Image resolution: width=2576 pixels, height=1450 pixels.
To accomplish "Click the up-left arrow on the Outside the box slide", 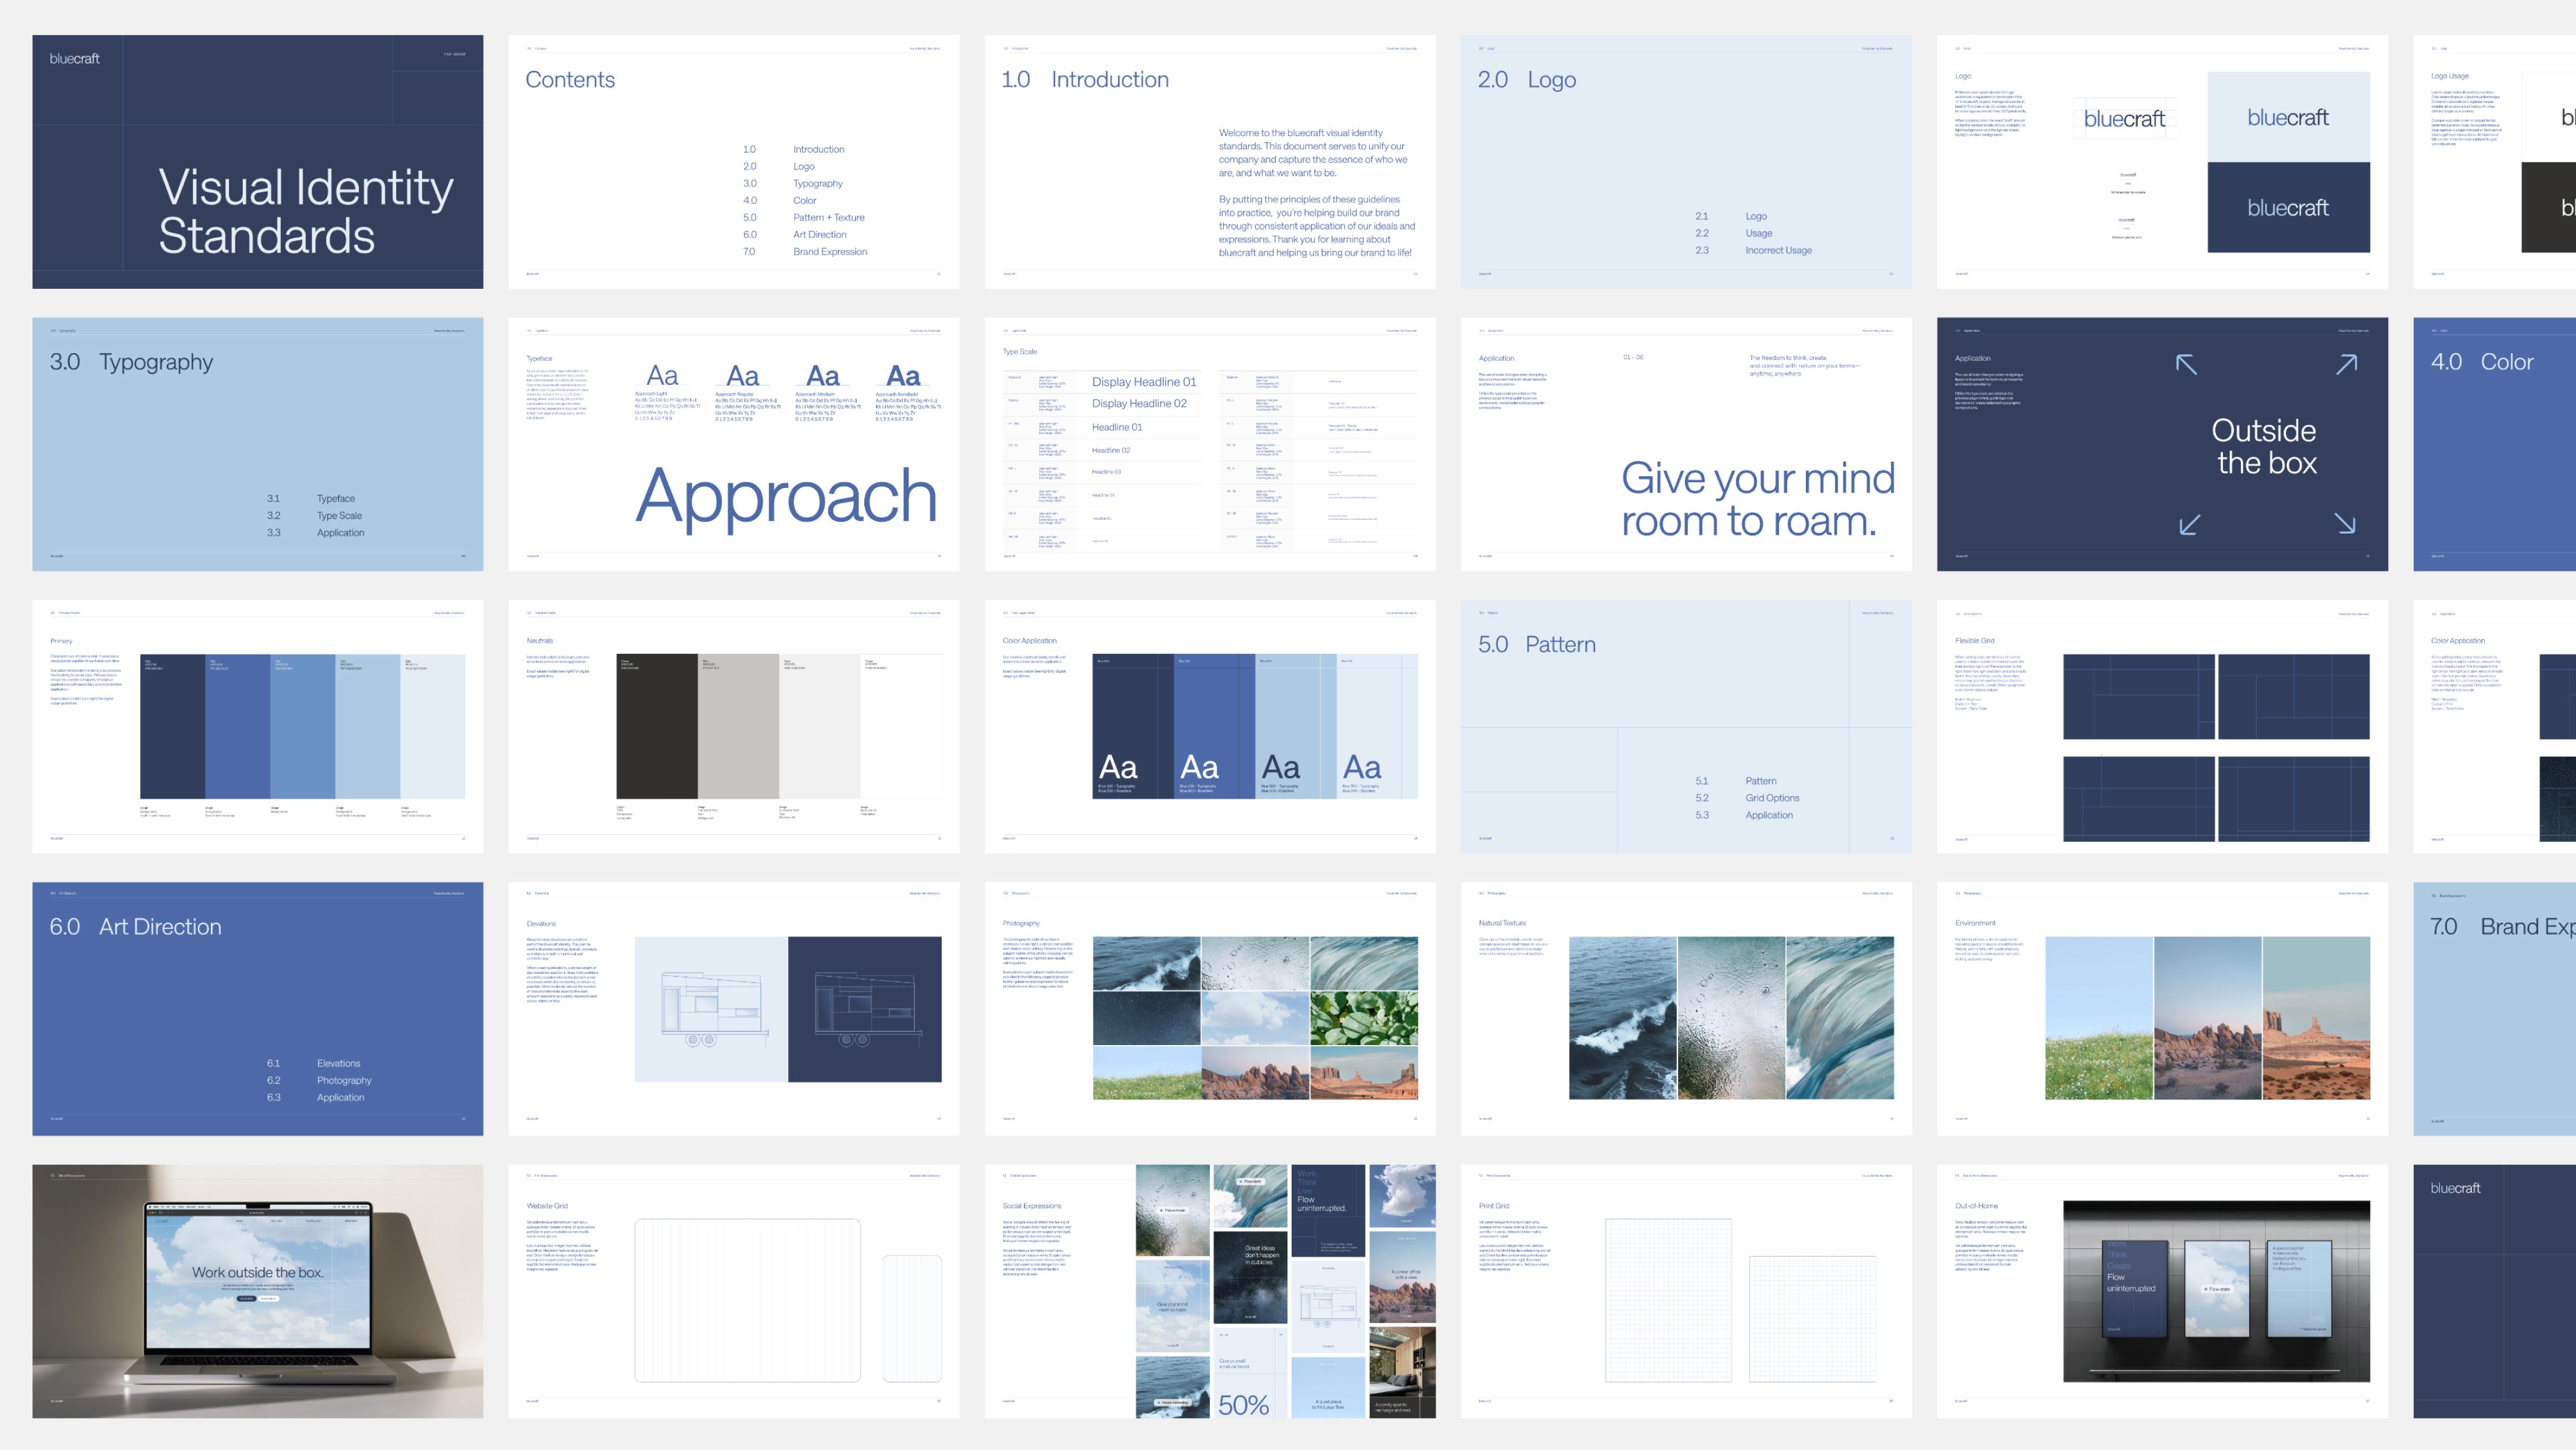I will click(2186, 364).
